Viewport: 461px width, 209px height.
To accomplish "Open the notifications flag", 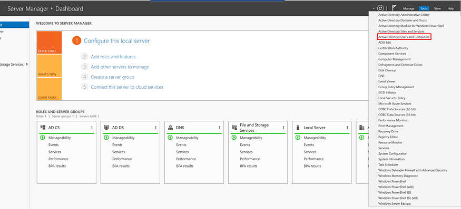I will pyautogui.click(x=394, y=8).
